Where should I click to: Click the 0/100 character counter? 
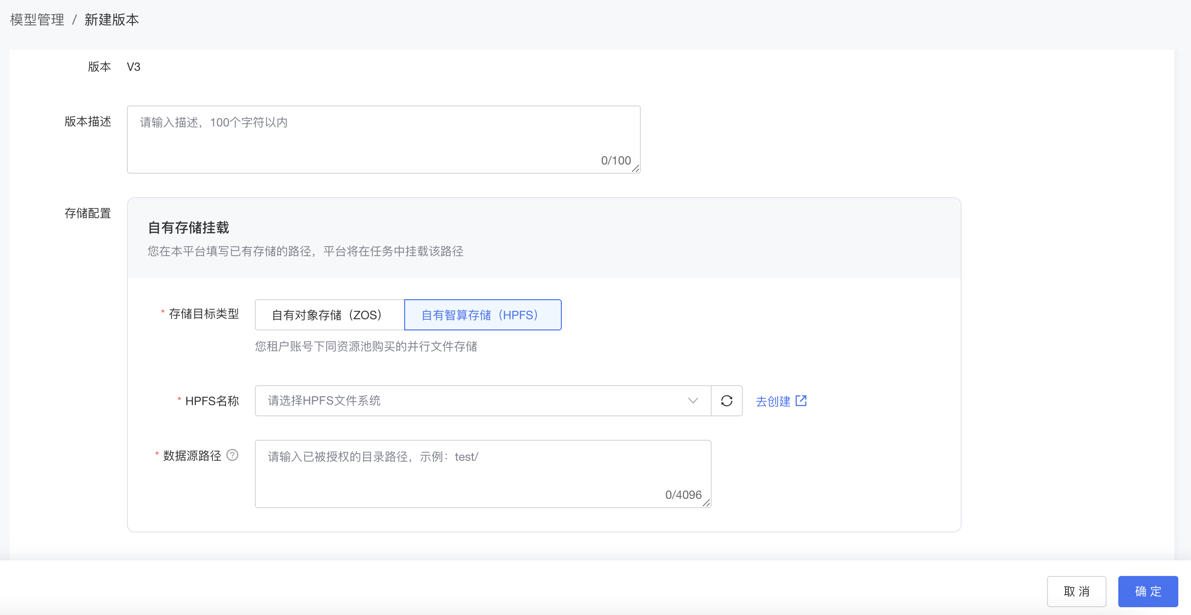tap(616, 161)
